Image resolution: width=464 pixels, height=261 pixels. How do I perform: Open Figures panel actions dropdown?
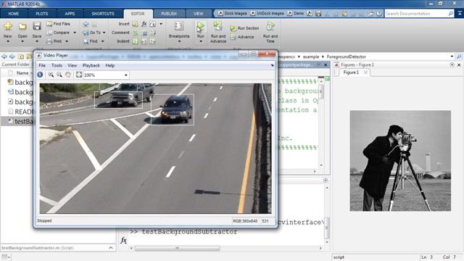point(452,65)
